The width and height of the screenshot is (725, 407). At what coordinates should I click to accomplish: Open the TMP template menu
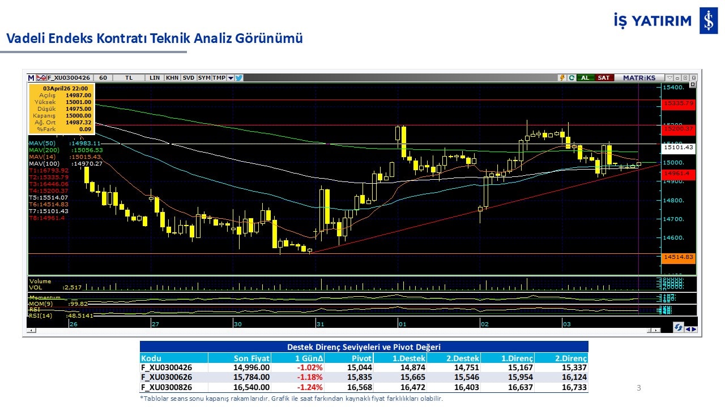pos(219,78)
